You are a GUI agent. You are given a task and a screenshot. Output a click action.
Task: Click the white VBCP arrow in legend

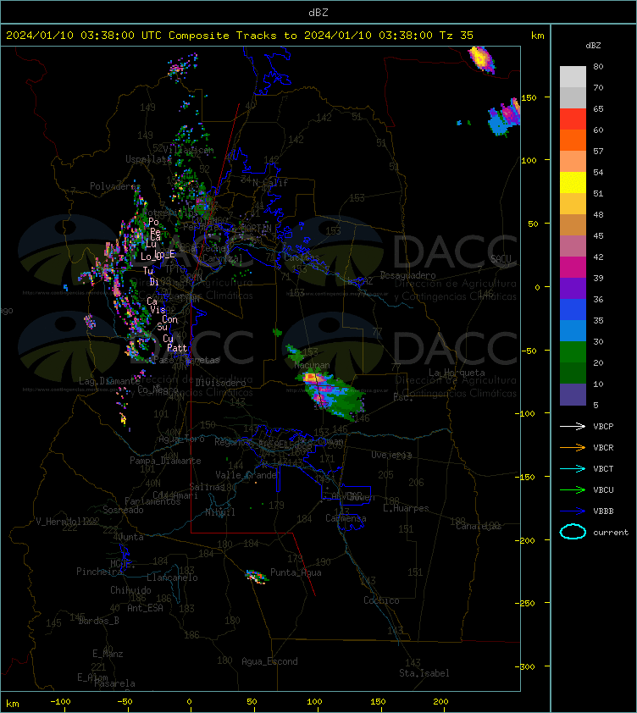573,426
